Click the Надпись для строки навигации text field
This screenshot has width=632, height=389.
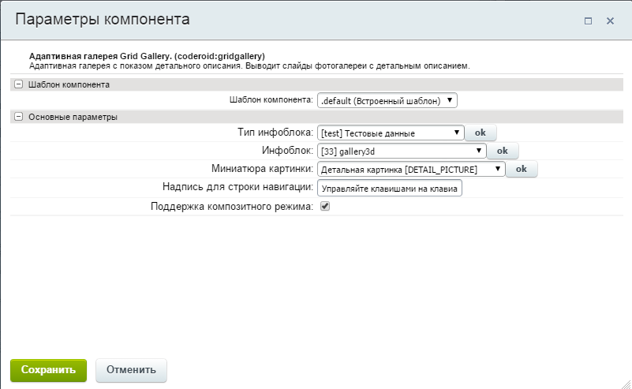tap(389, 189)
